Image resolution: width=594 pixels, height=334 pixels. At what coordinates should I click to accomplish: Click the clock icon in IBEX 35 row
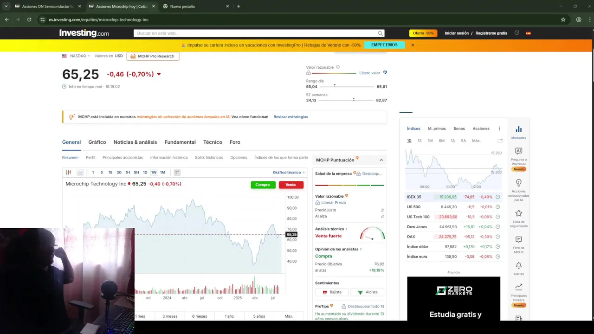tap(497, 197)
